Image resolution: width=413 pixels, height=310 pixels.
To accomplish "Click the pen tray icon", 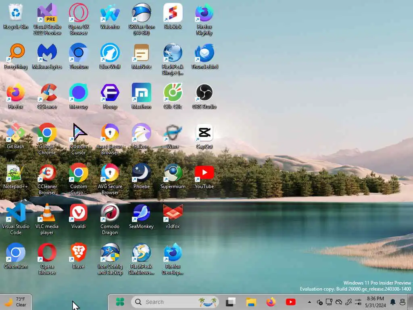I will (348, 302).
